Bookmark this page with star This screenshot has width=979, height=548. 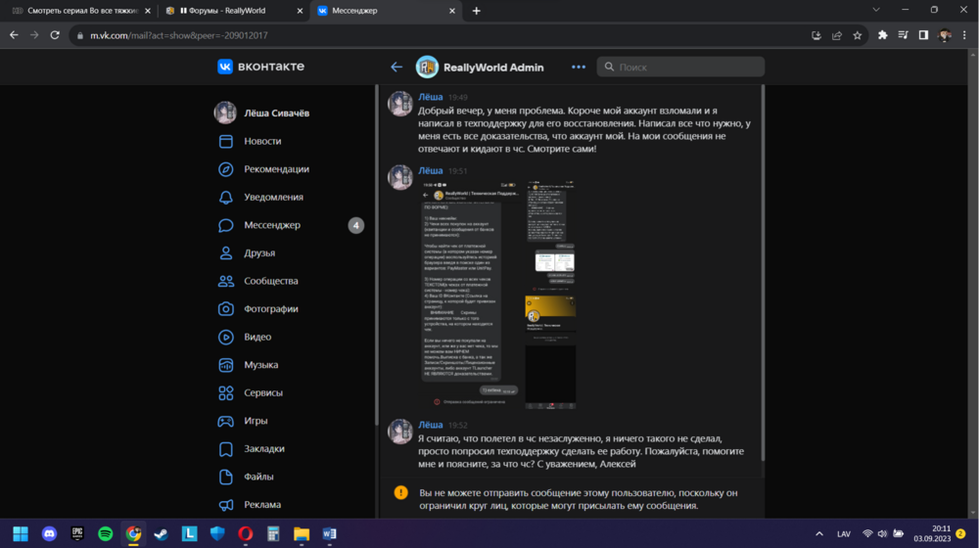pos(858,35)
